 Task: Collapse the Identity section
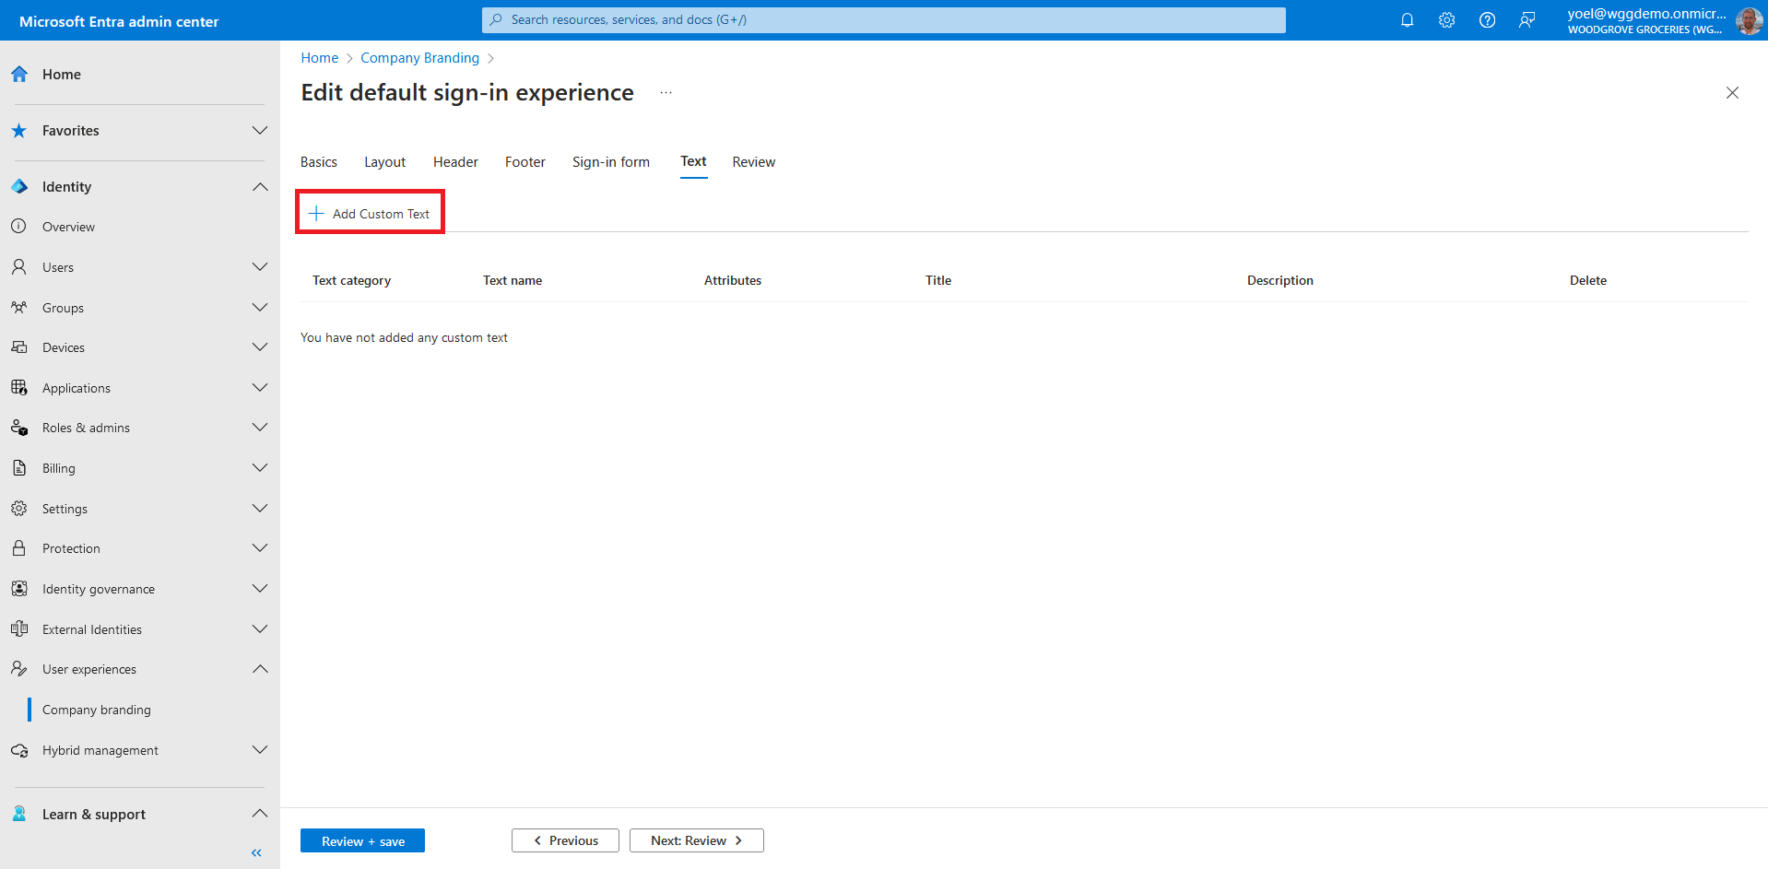tap(260, 187)
